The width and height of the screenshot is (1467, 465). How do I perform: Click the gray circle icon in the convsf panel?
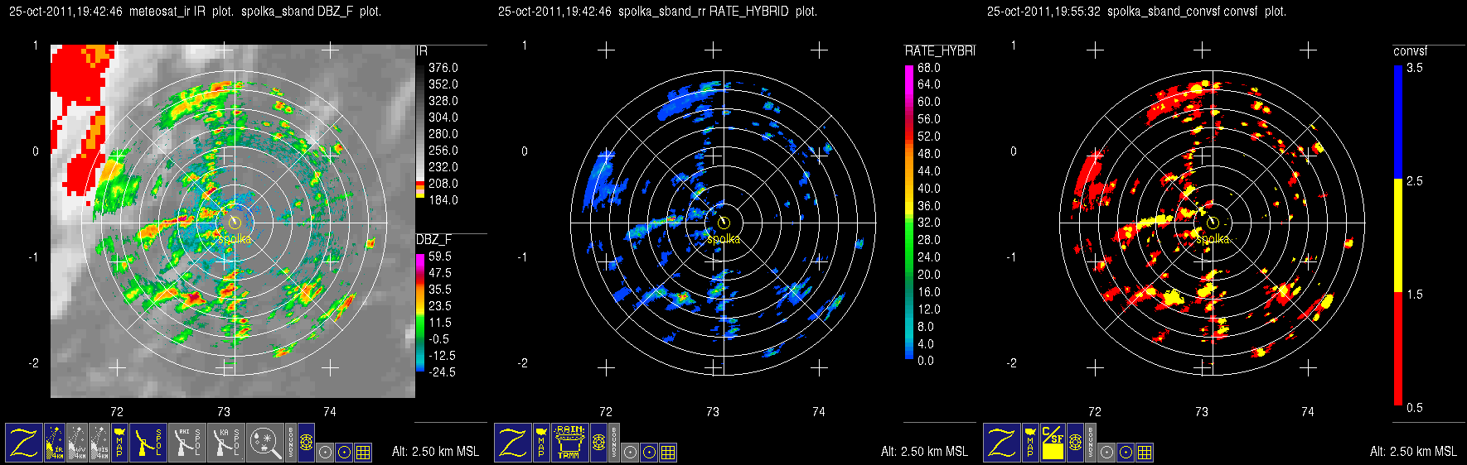click(1106, 453)
